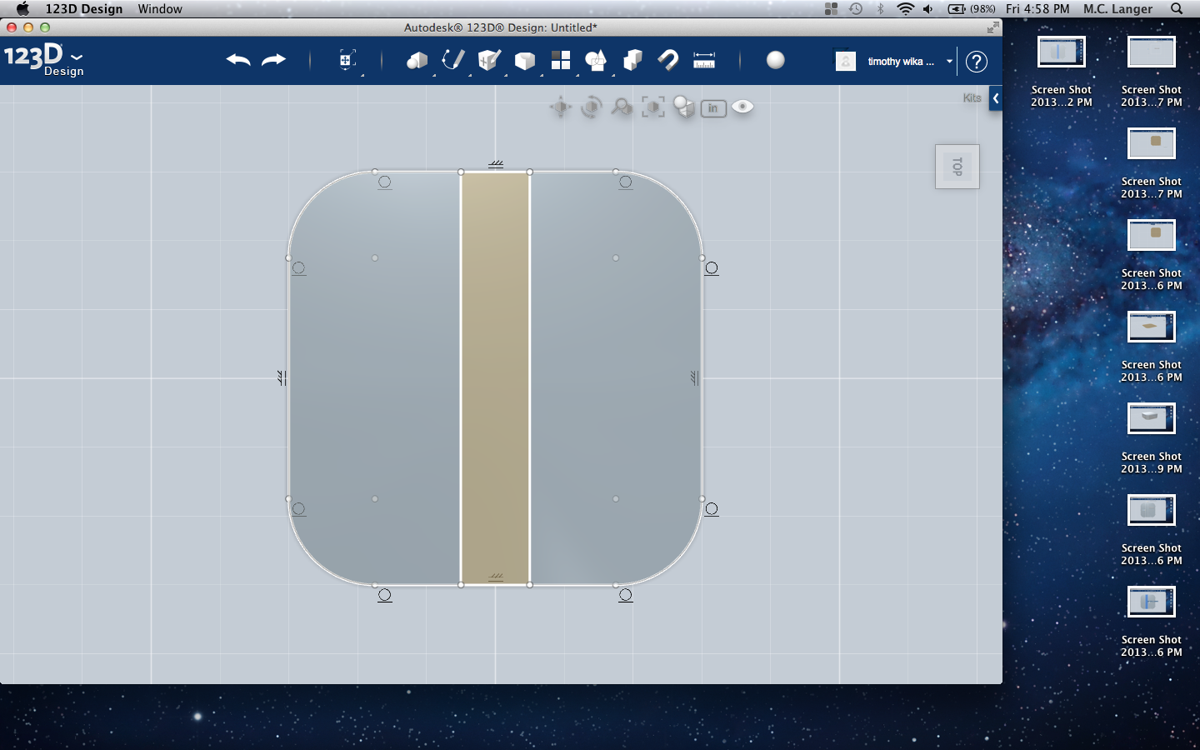The image size is (1200, 750).
Task: Select the Sketch tool
Action: pos(452,59)
